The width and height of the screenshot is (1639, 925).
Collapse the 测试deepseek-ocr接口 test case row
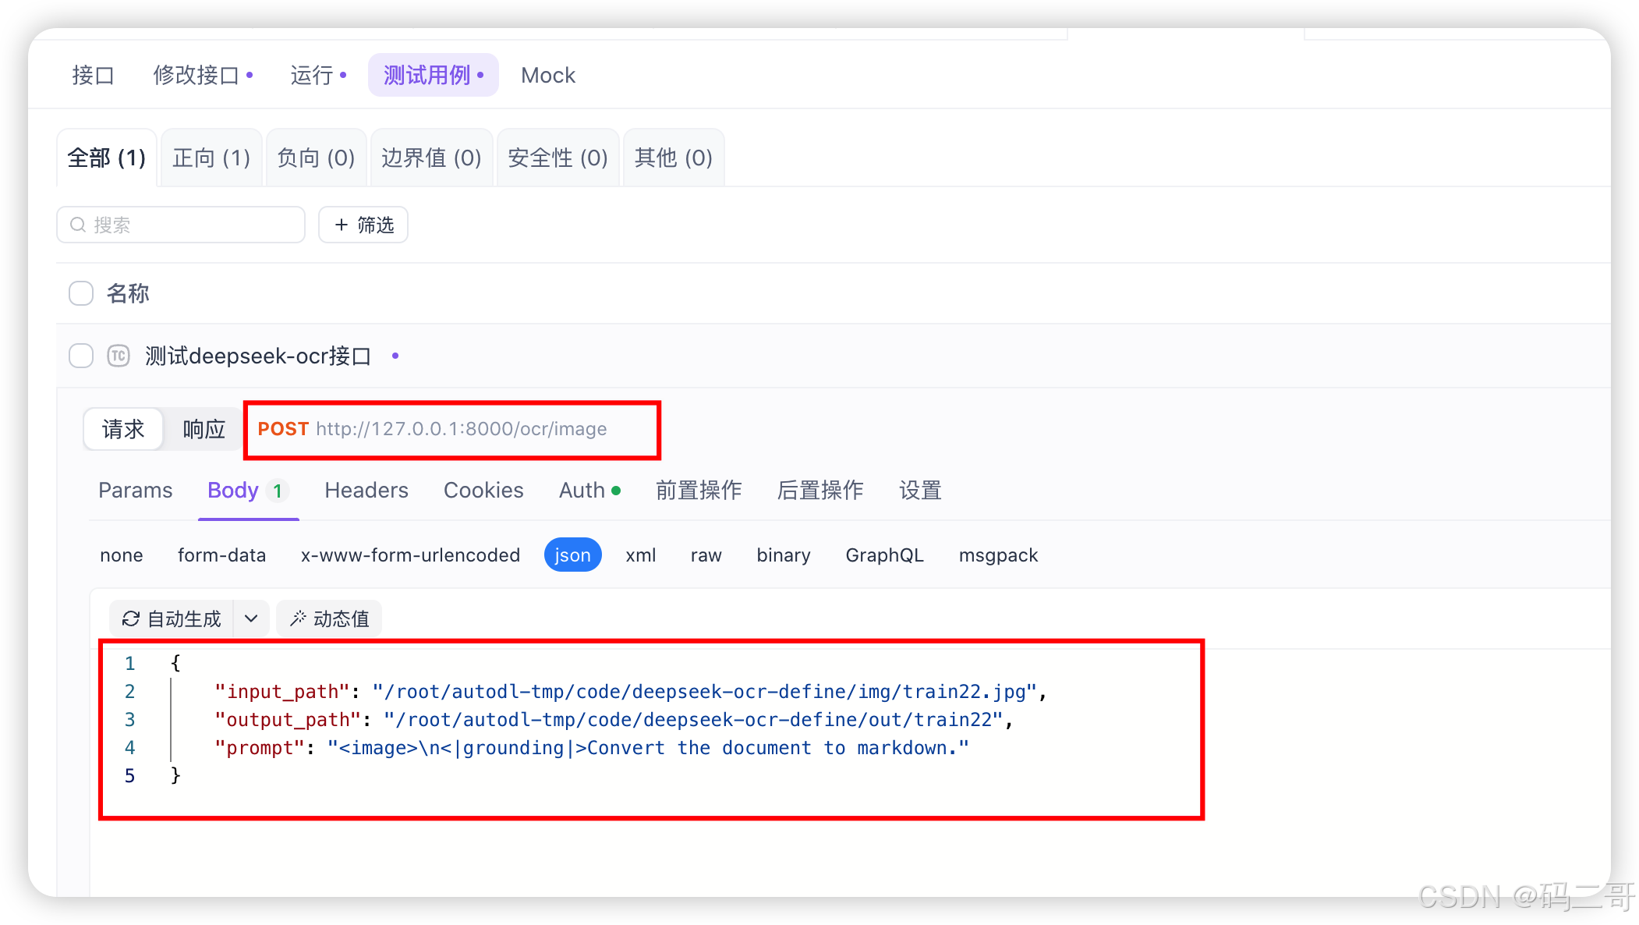257,356
